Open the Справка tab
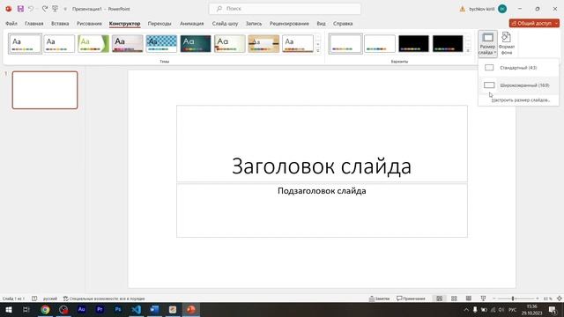This screenshot has height=317, width=564. [x=343, y=24]
